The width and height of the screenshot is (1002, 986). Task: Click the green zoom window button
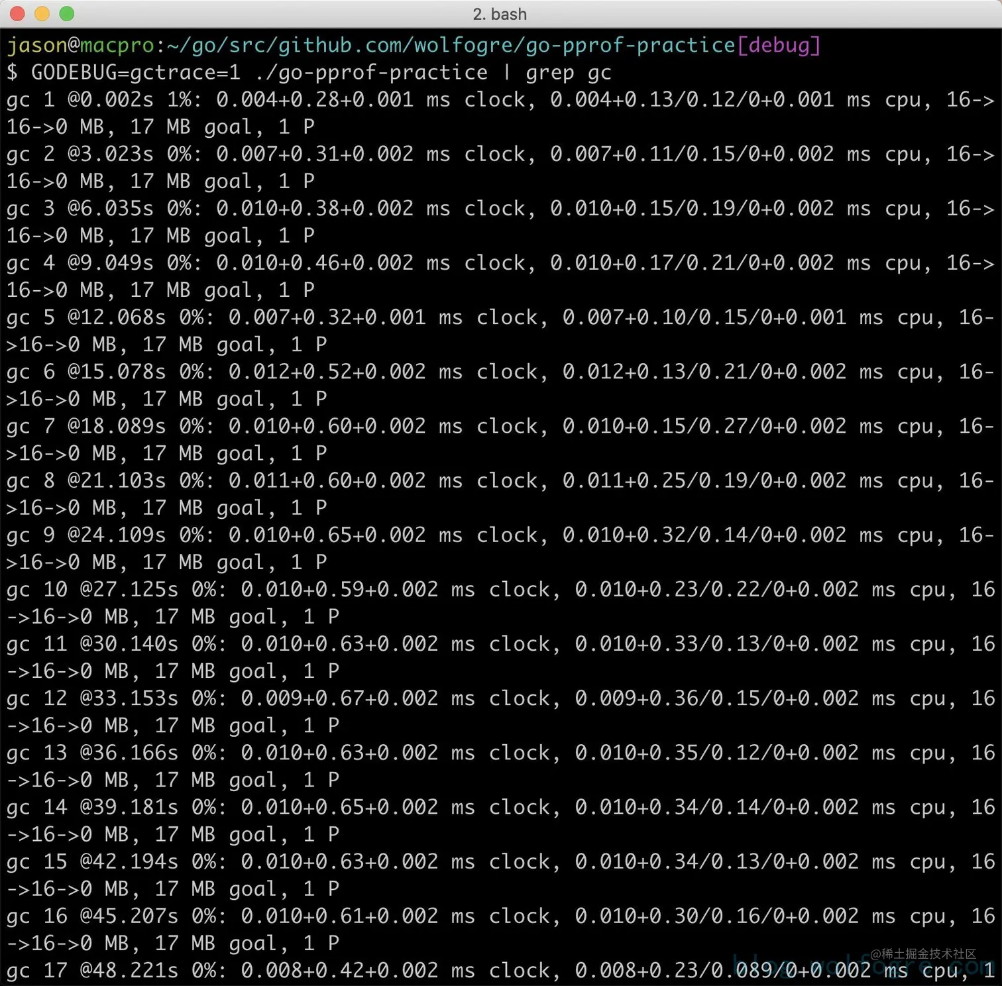point(67,13)
